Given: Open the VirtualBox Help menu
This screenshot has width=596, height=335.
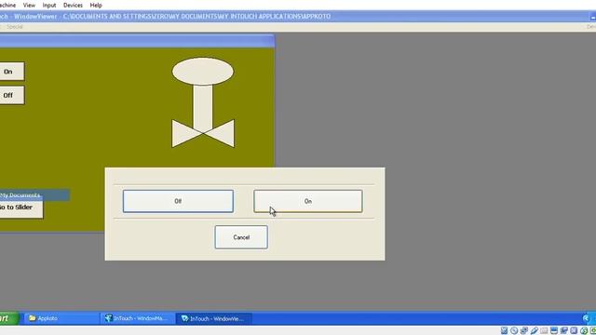Looking at the screenshot, I should pyautogui.click(x=96, y=6).
